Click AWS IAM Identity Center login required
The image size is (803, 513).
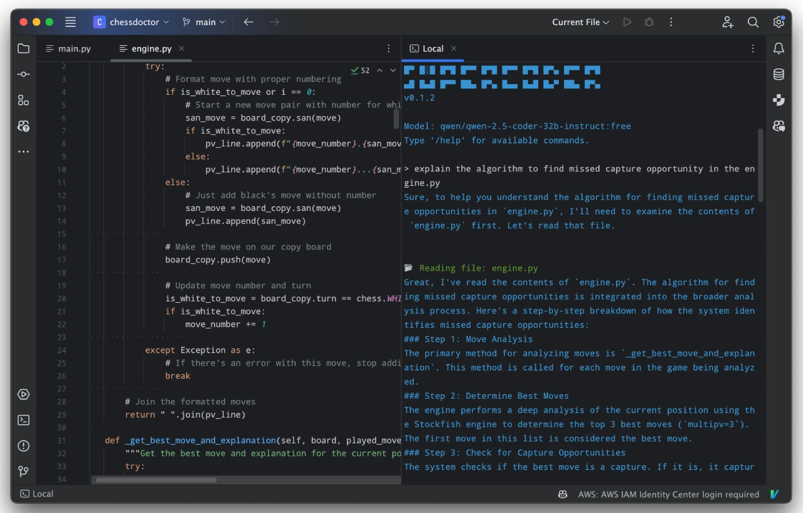[x=669, y=494]
